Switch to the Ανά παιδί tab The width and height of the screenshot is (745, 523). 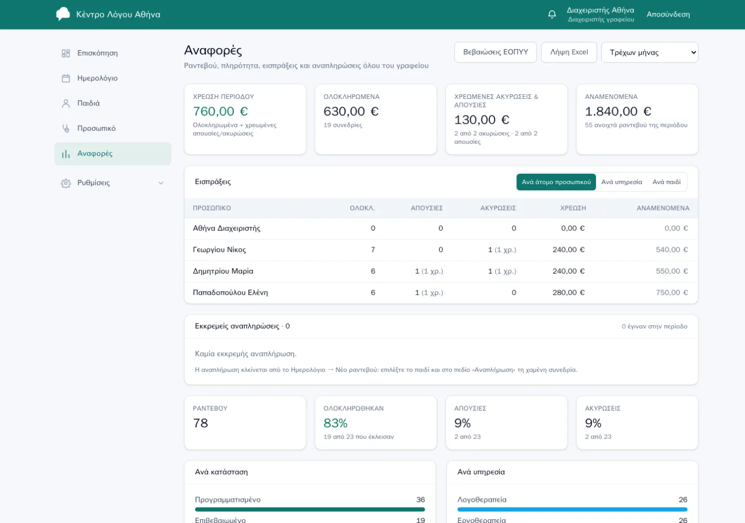(666, 182)
